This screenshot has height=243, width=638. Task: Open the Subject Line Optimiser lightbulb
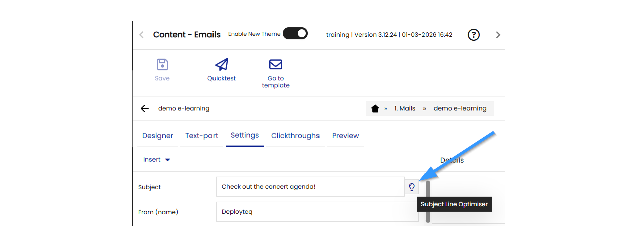[412, 187]
